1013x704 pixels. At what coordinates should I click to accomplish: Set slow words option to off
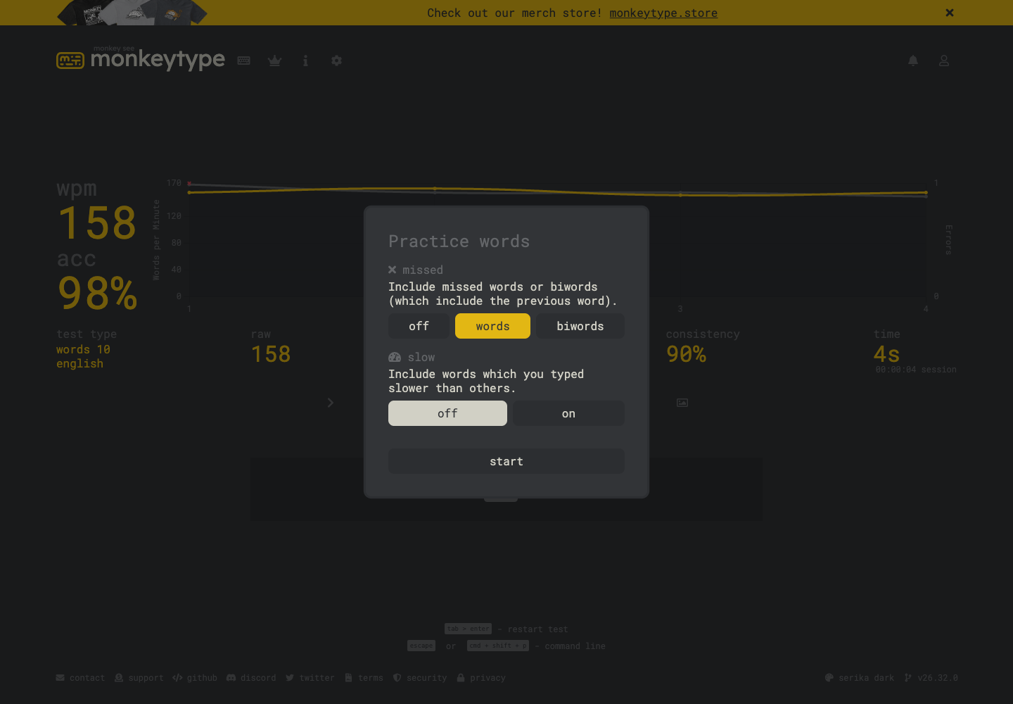(447, 413)
